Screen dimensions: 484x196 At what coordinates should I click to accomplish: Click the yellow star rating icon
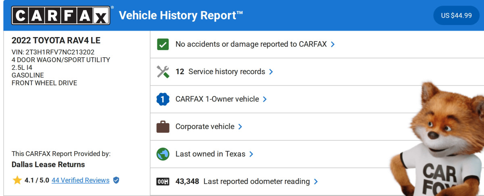tap(17, 180)
